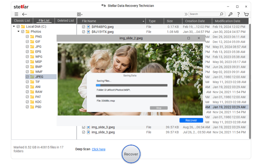Switch to the Classic List tab
Image resolution: width=259 pixels, height=167 pixels.
pos(22,21)
